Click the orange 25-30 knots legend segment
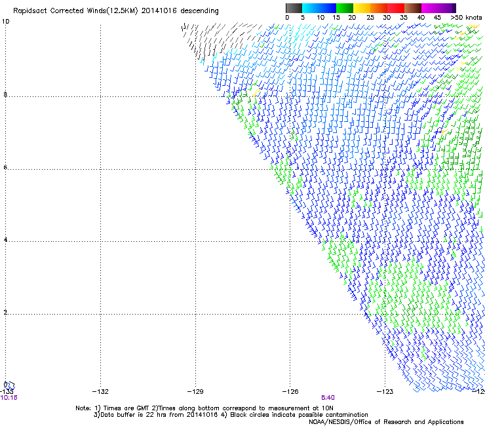The width and height of the screenshot is (485, 426). [379, 8]
